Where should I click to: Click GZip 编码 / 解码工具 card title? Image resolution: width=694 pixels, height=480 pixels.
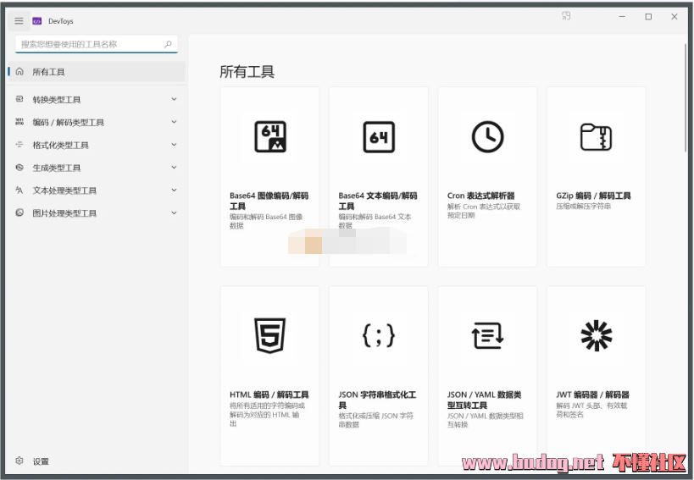pos(593,196)
